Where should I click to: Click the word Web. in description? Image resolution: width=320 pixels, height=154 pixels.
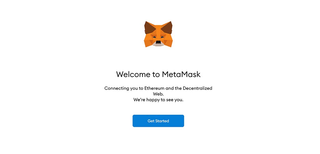pyautogui.click(x=158, y=94)
